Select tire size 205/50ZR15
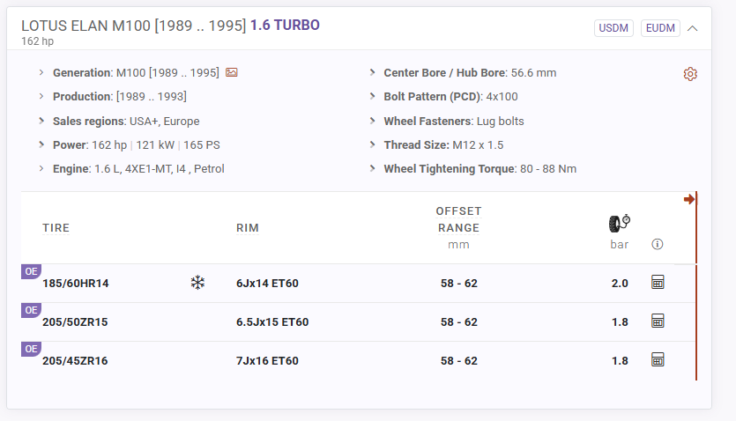Screen dimensions: 736x421 75,322
